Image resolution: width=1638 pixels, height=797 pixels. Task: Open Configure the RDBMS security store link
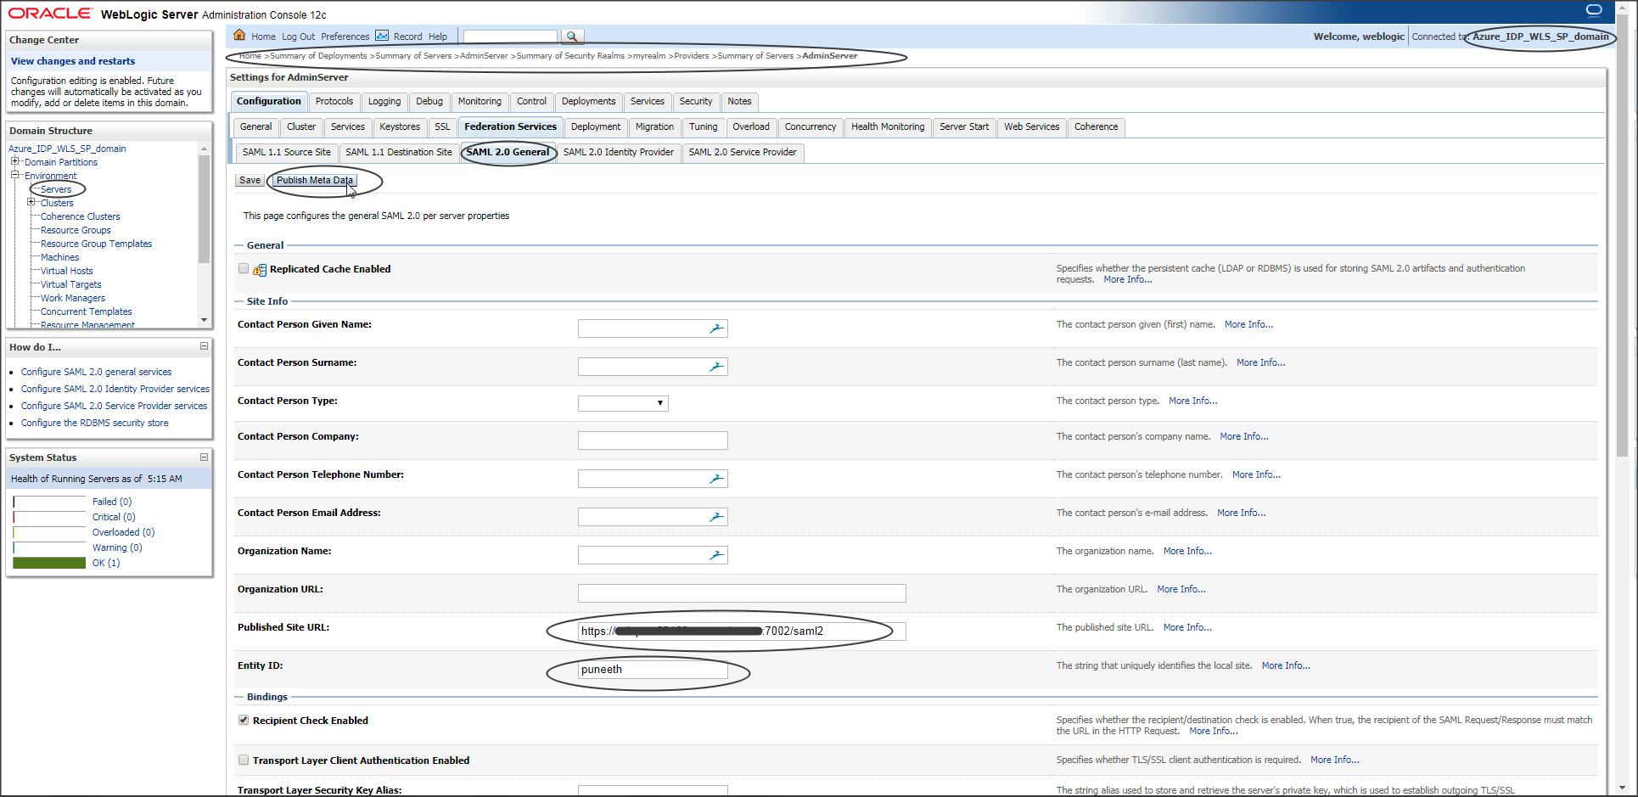tap(94, 423)
